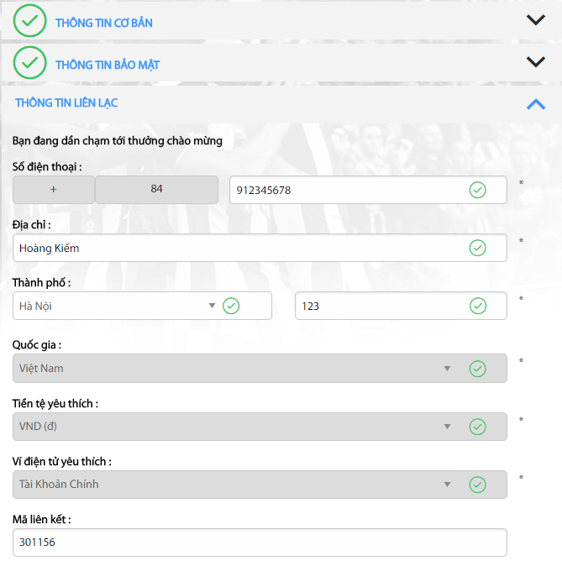Viewport: 562px width, 566px height.
Task: Collapse the Thông Tin Liên Lạc section chevron
Action: 535,103
